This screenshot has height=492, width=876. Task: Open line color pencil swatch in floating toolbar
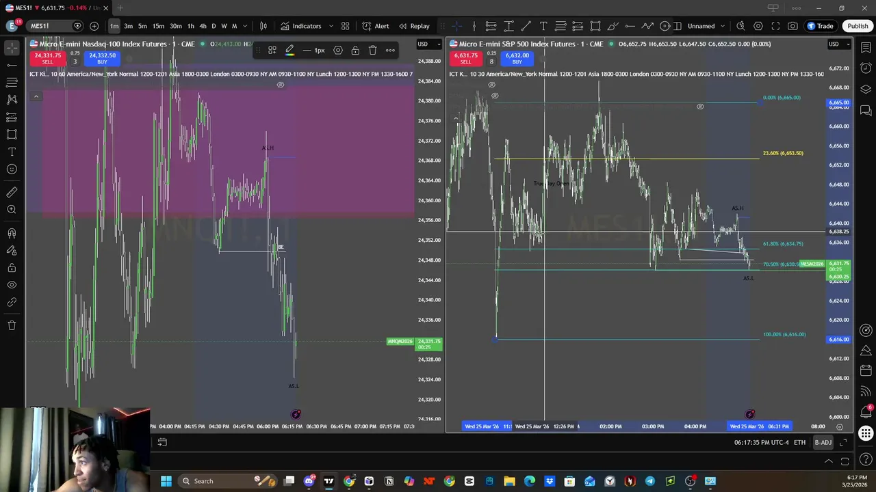pyautogui.click(x=289, y=50)
